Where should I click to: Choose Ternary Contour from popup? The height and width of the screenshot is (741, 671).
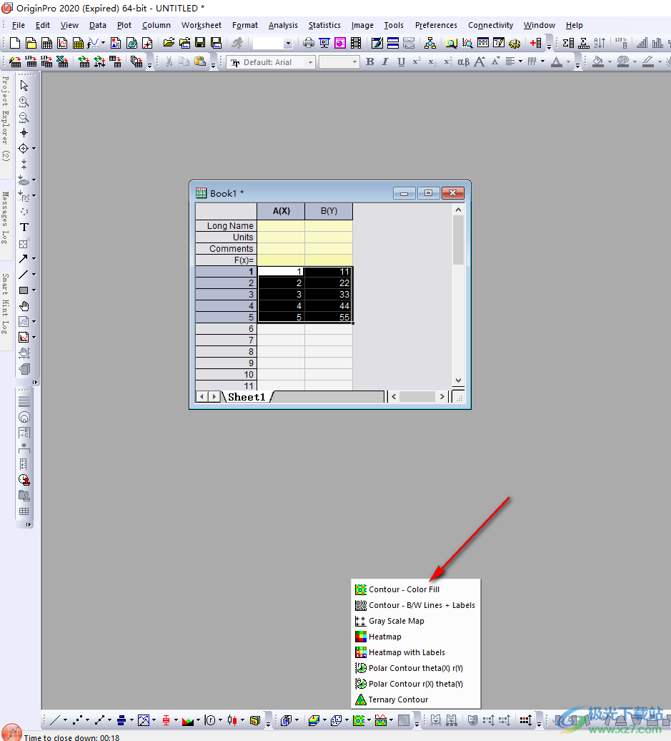416,700
